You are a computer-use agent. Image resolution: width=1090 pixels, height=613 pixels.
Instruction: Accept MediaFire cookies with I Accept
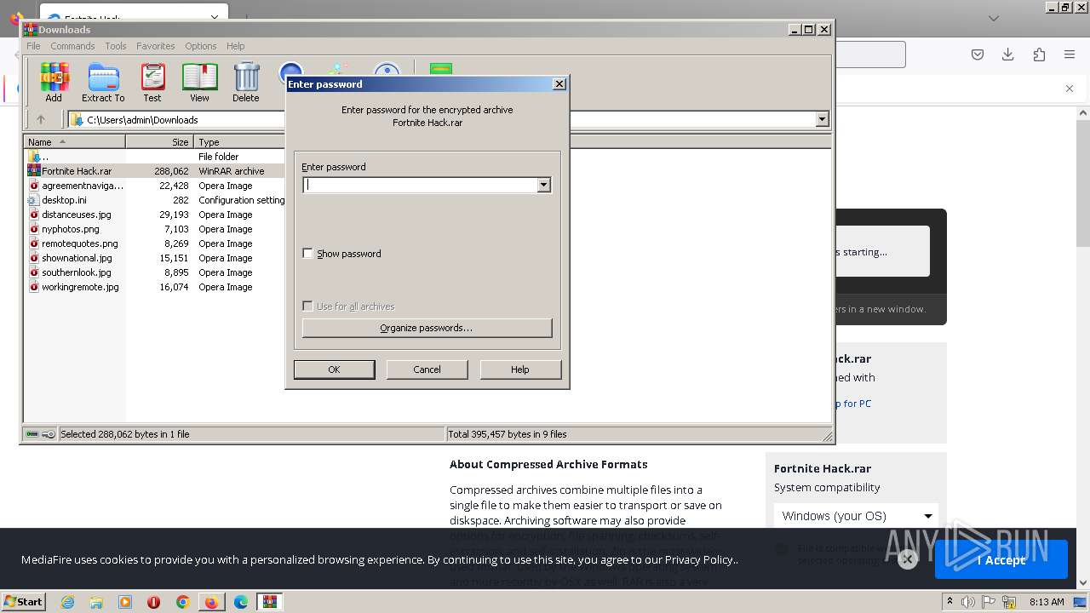[x=1001, y=560]
